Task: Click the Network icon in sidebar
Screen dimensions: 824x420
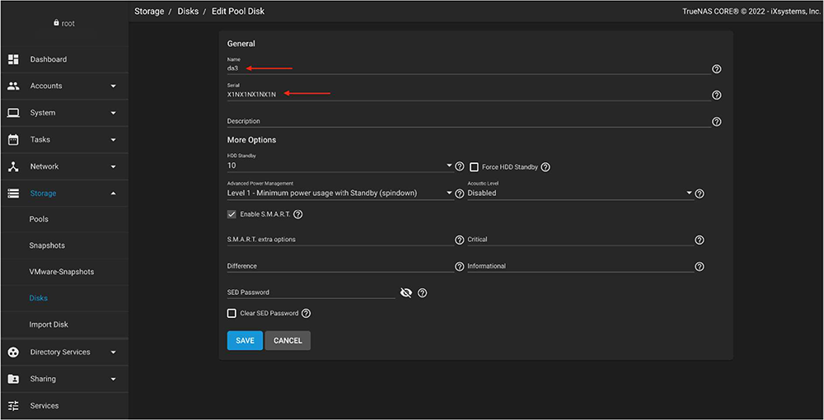Action: (13, 166)
